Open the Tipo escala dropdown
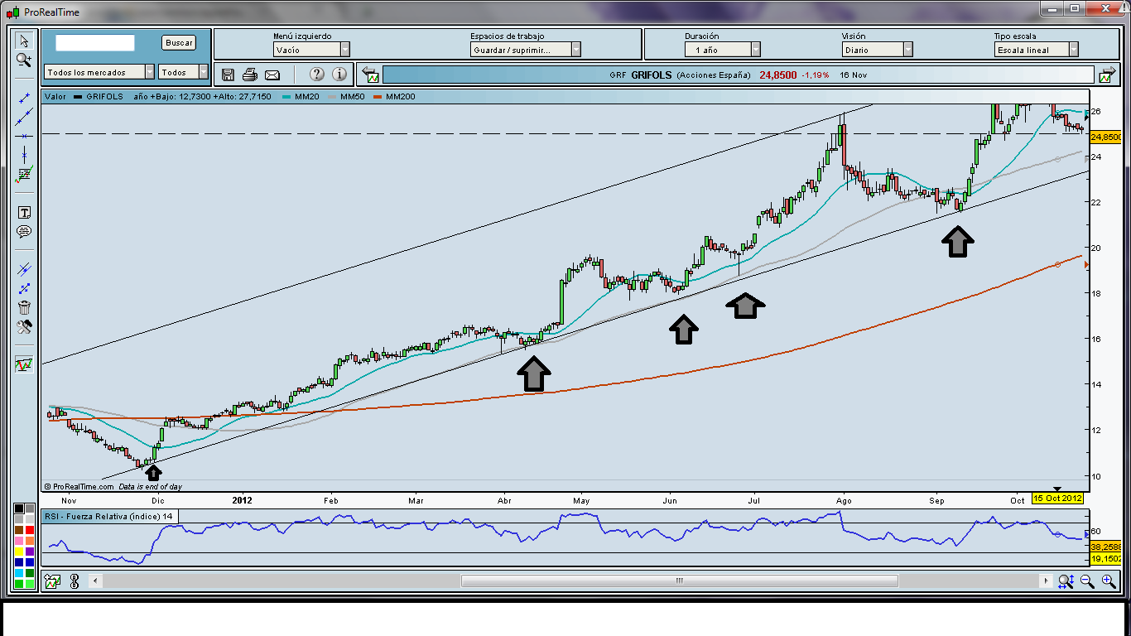Screen dimensions: 1131x636 (x=1037, y=50)
